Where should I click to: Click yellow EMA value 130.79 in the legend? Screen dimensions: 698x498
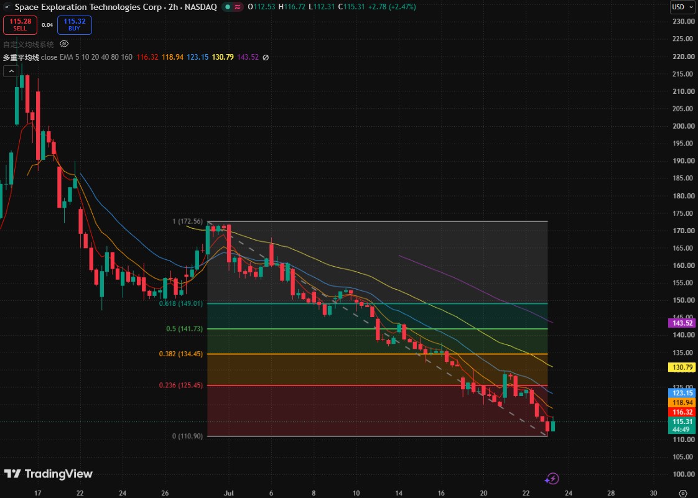(x=223, y=57)
